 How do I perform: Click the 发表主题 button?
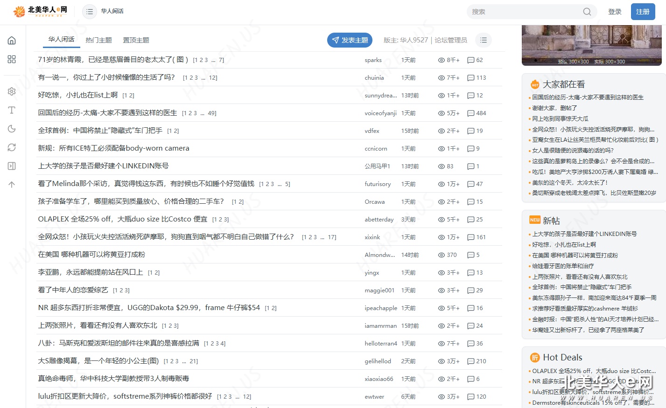coord(350,40)
